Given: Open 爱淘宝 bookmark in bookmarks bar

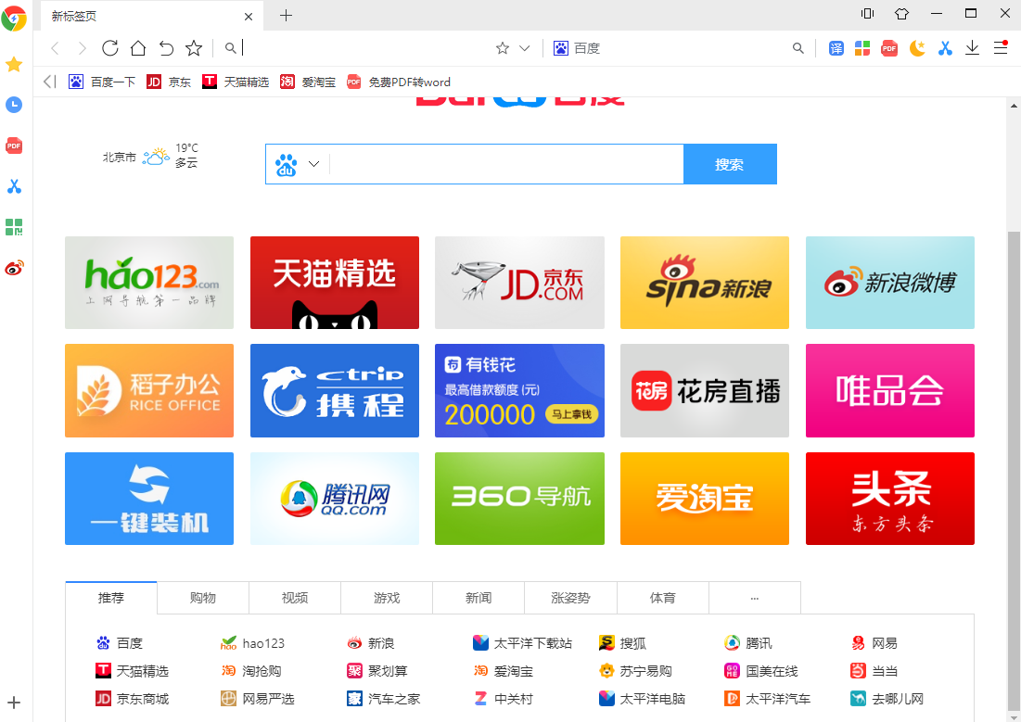Looking at the screenshot, I should [x=308, y=82].
